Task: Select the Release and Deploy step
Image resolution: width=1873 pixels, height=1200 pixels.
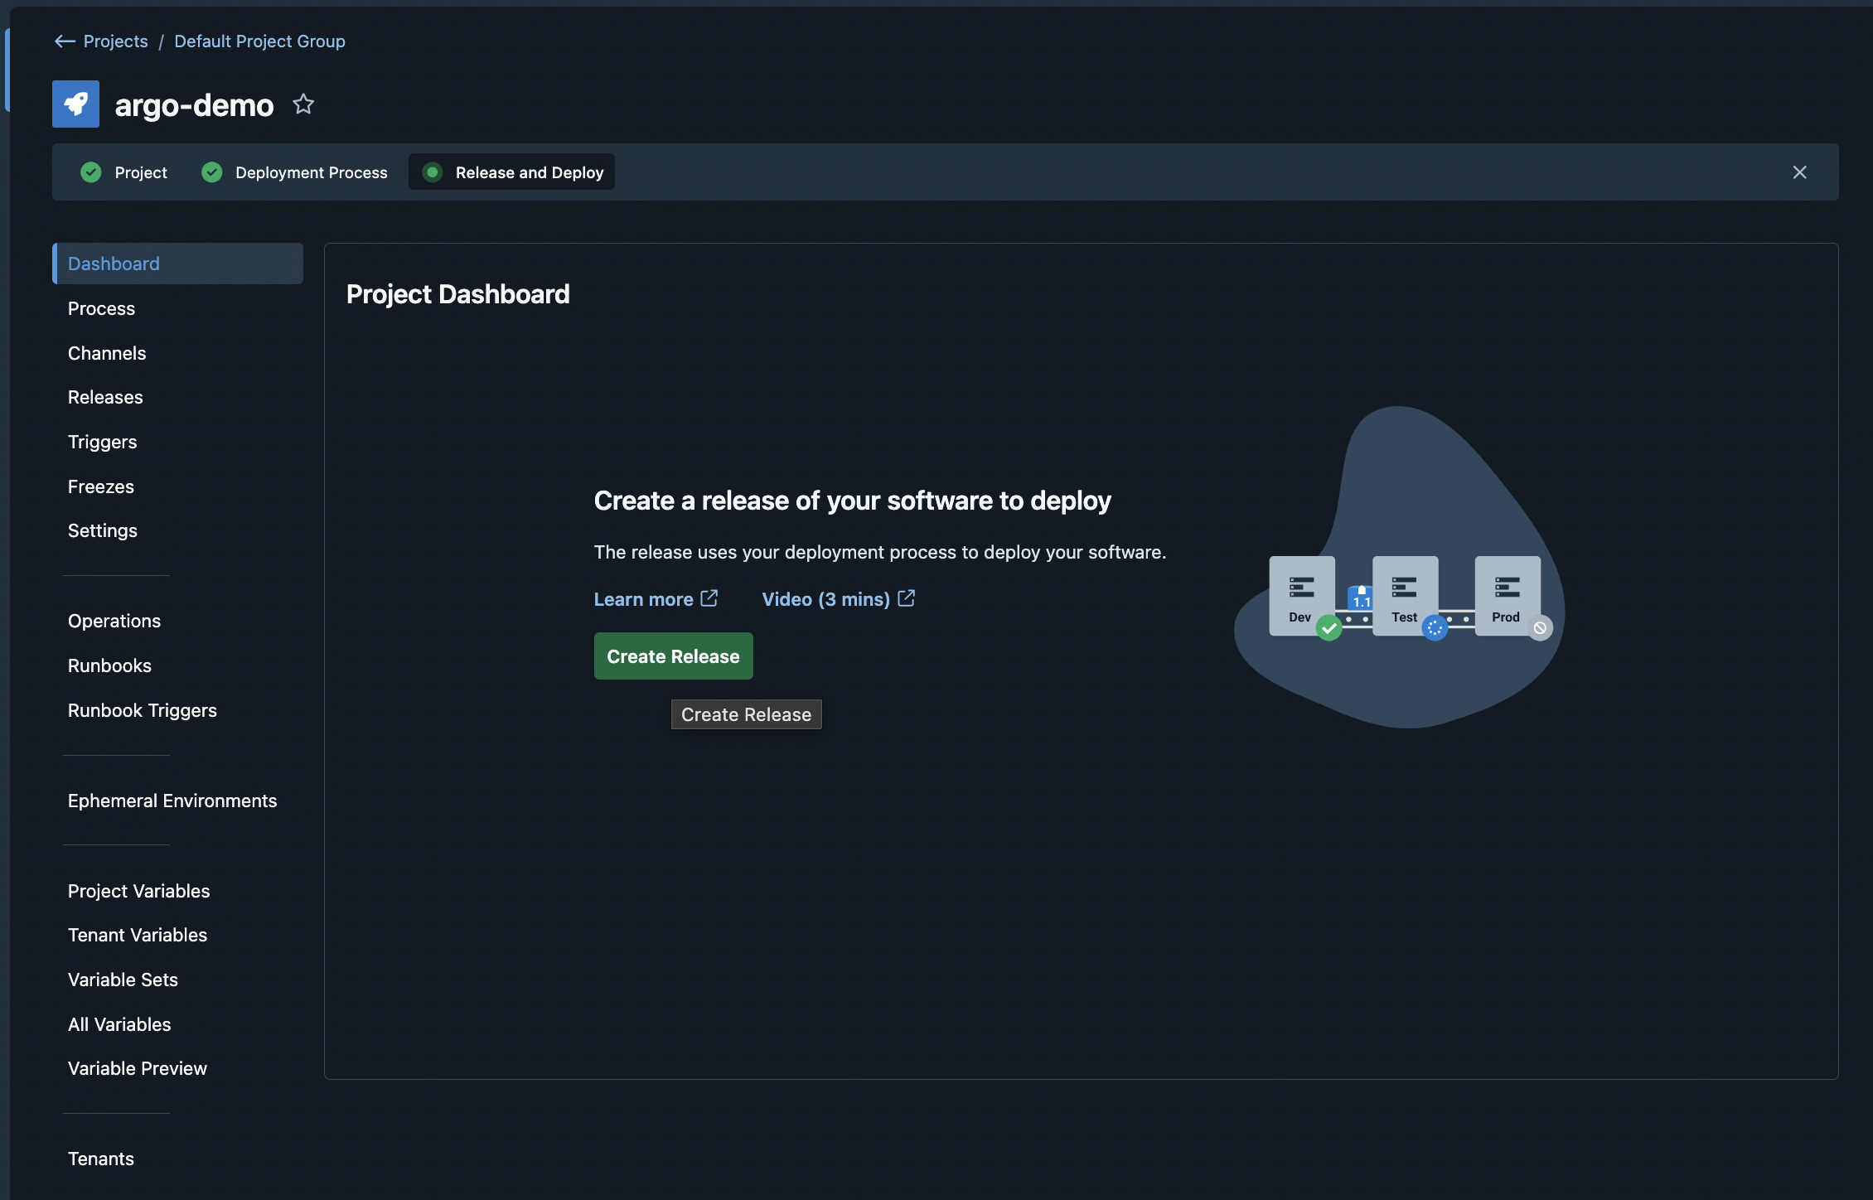Action: tap(511, 172)
